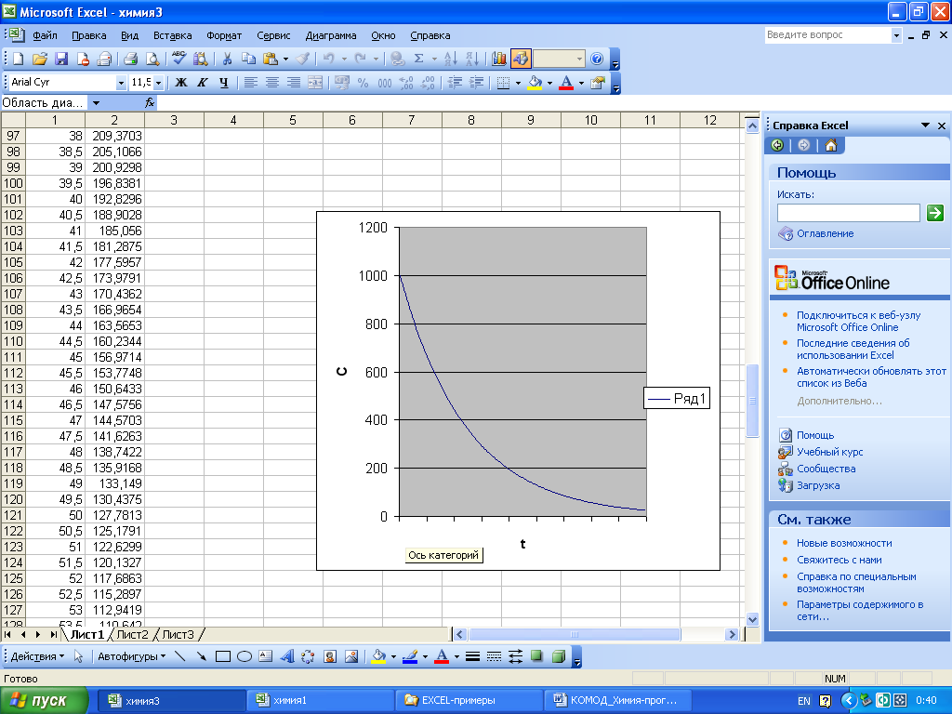Image resolution: width=952 pixels, height=714 pixels.
Task: Open the Name Box dropdown arrow
Action: pos(95,103)
